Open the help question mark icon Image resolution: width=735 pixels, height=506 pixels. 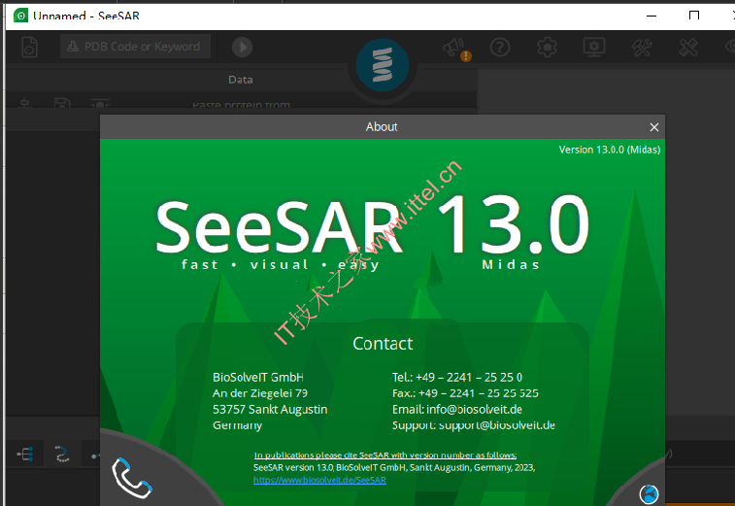point(500,48)
